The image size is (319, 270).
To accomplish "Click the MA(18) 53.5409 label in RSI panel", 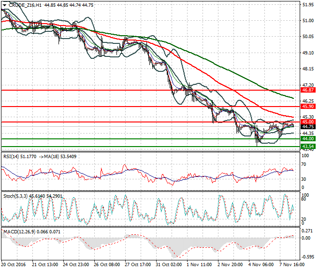I will [x=59, y=157].
